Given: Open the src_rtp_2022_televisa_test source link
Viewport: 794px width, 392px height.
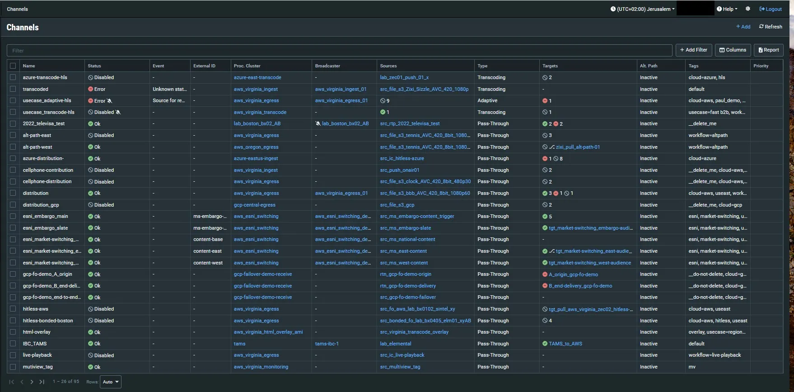Looking at the screenshot, I should 410,124.
